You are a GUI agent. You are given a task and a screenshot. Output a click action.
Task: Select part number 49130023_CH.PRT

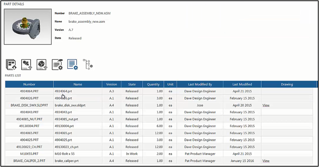(29, 147)
